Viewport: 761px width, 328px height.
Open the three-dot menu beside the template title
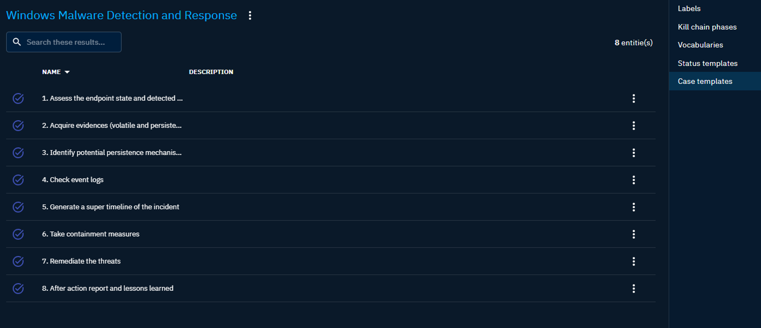pyautogui.click(x=250, y=16)
